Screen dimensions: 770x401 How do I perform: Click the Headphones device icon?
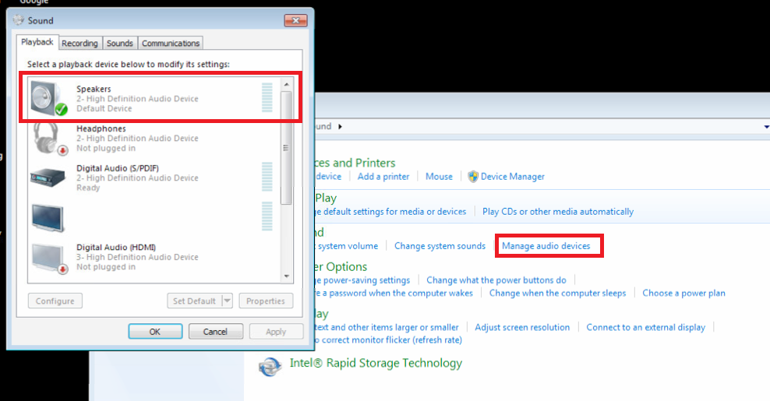tap(49, 139)
